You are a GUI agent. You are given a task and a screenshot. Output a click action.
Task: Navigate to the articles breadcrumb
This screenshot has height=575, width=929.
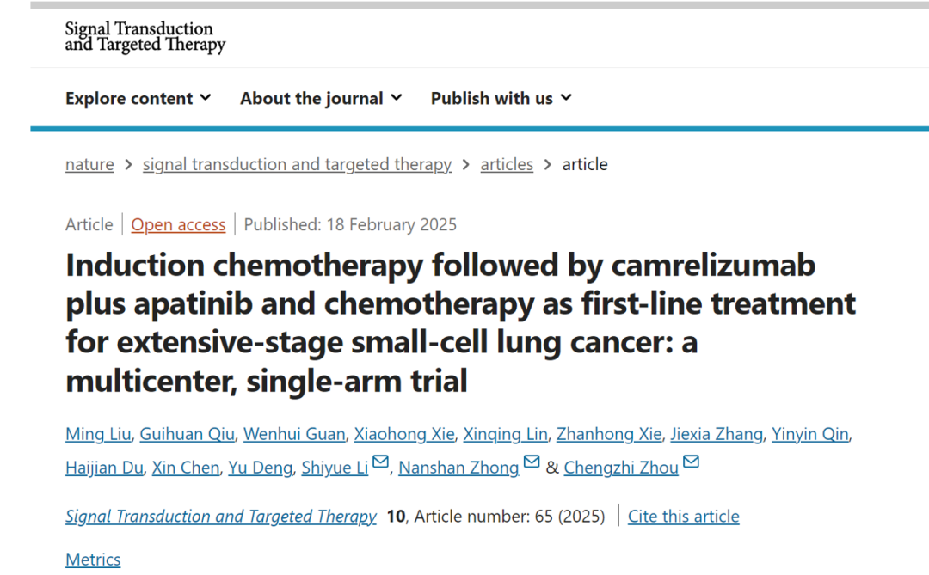507,164
